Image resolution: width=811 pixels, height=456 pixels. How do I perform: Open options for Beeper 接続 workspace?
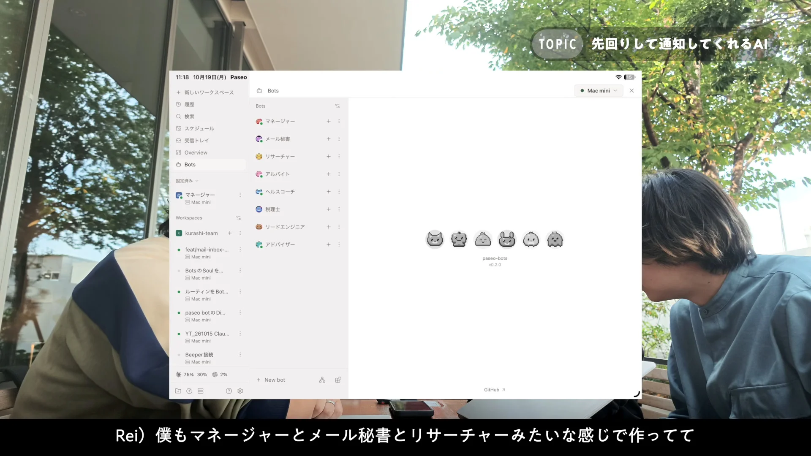pos(240,355)
